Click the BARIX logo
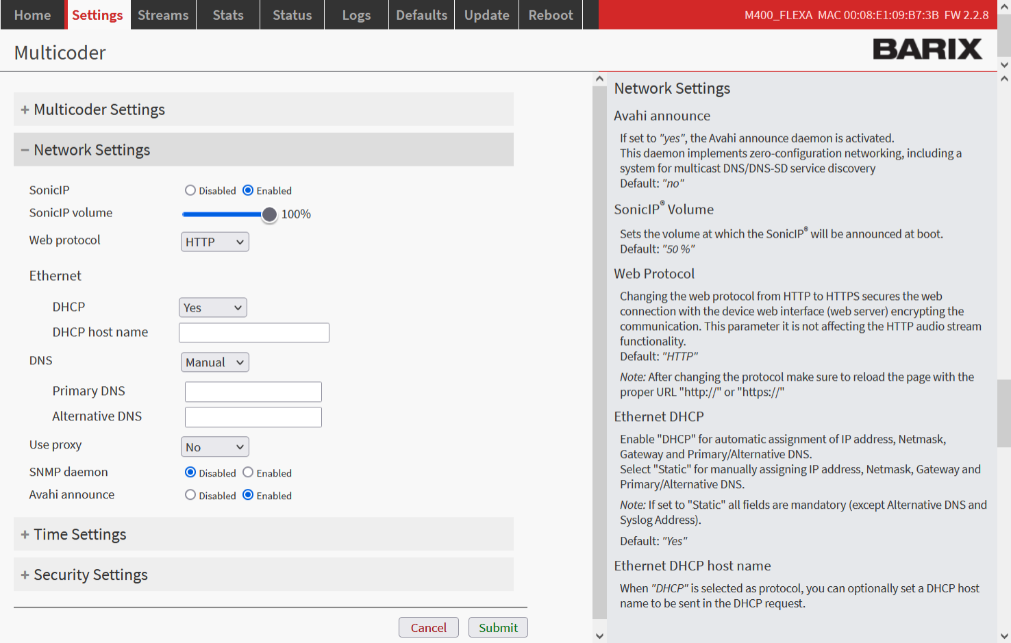 click(927, 49)
